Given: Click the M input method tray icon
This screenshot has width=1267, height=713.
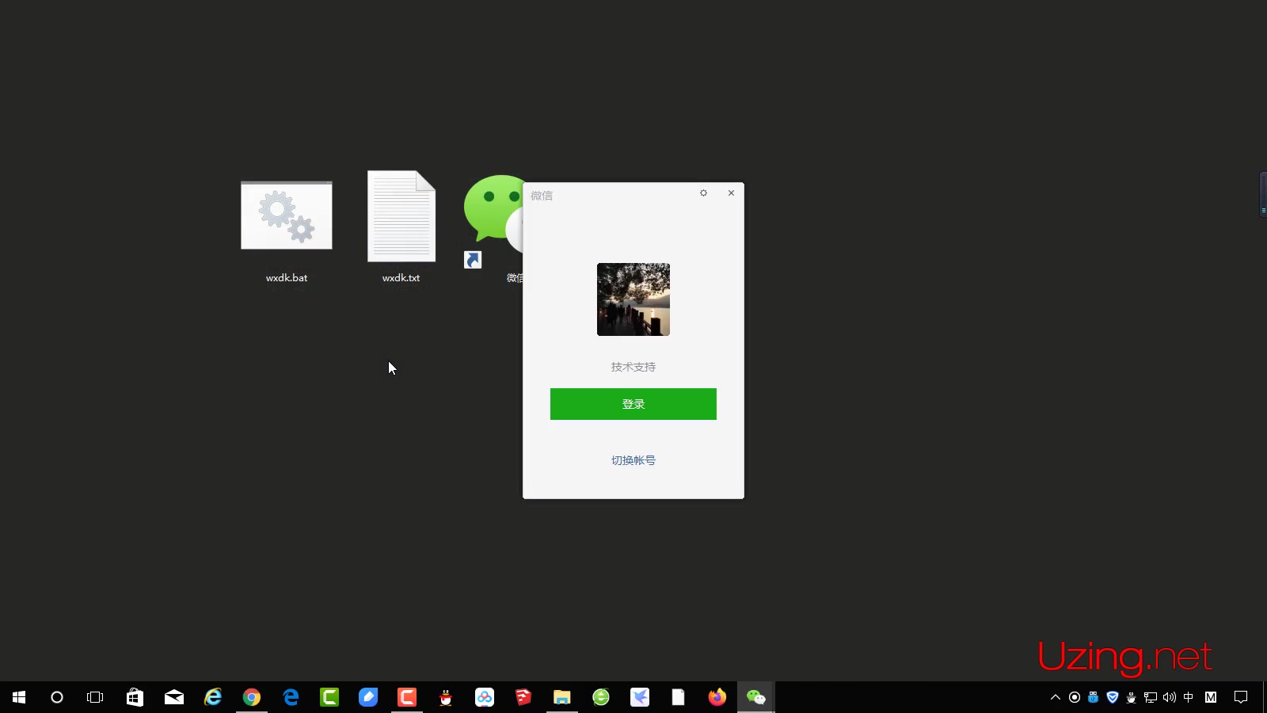Looking at the screenshot, I should point(1211,697).
